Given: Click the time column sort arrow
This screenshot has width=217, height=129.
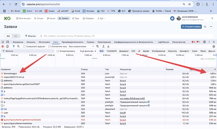Looking at the screenshot, I should [215, 69].
